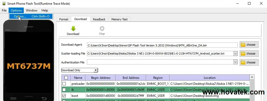Screen dimensions: 267x101
Task: Expand the Scatter-loading File dropdown arrow
Action: (235, 54)
